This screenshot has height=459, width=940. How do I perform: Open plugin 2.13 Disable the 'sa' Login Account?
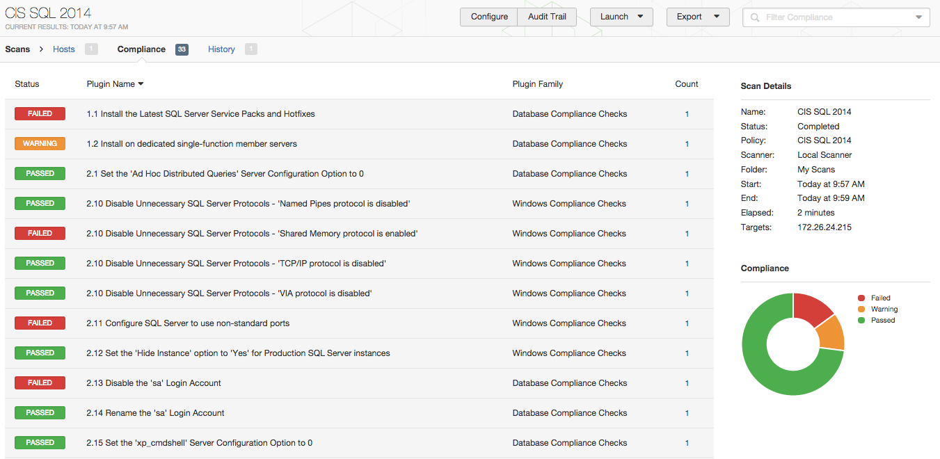coord(154,383)
